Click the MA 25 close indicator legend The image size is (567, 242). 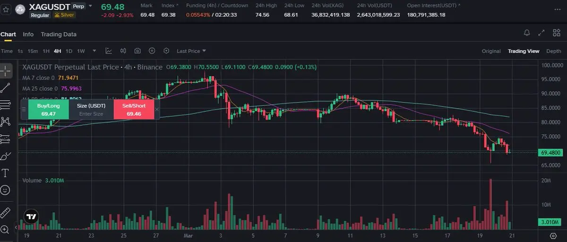point(52,89)
